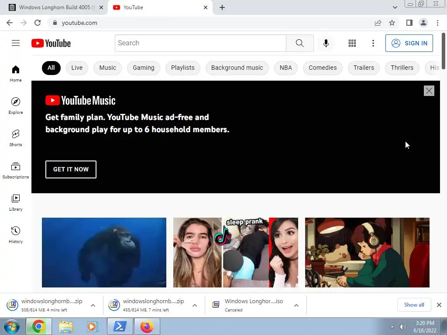
Task: Reload the page
Action: 38,23
